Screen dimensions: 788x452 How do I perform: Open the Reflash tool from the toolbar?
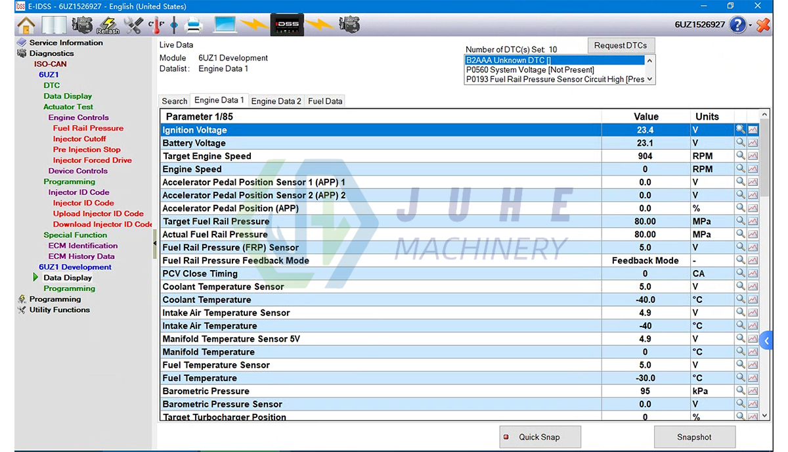point(107,24)
